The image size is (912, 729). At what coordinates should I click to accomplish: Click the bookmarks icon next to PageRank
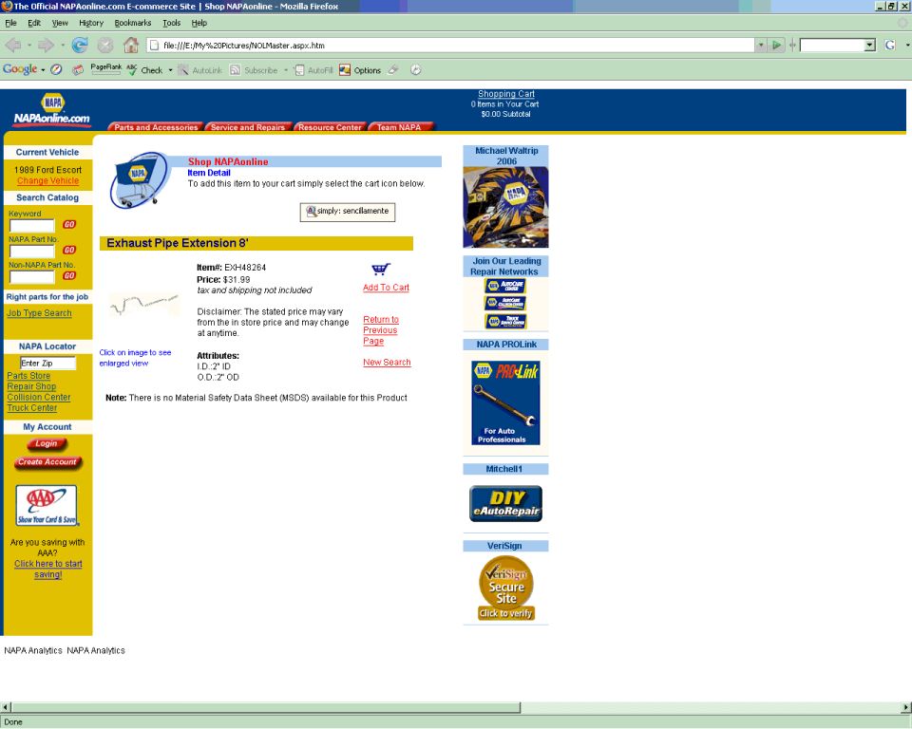point(77,69)
